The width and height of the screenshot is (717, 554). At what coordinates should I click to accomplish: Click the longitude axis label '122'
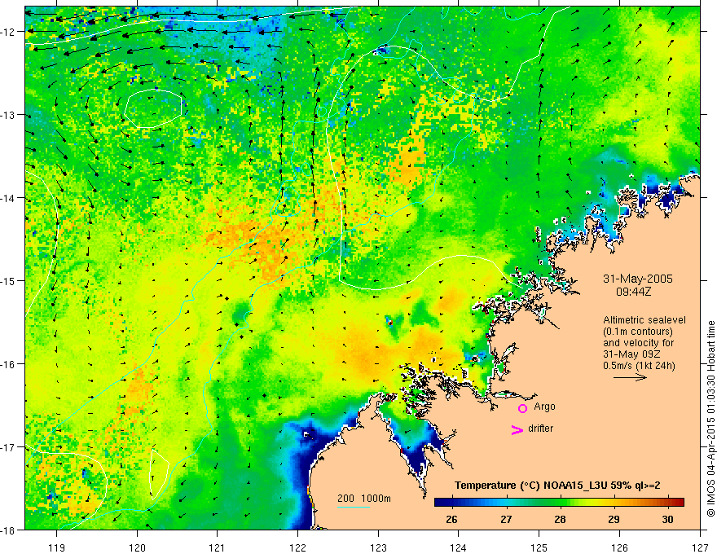pyautogui.click(x=297, y=547)
